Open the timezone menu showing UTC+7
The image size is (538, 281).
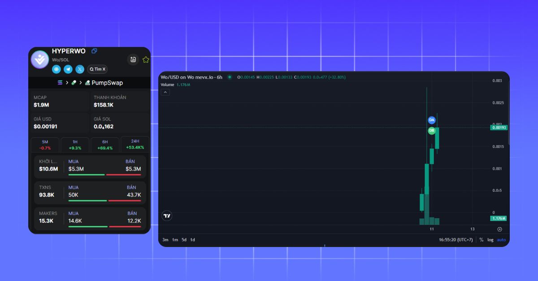[x=456, y=240]
